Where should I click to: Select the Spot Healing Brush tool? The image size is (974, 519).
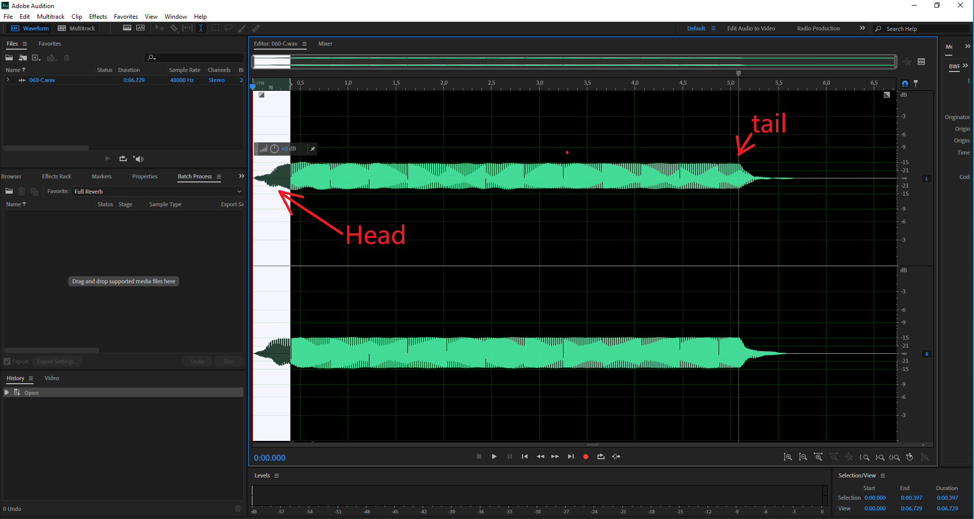point(256,28)
